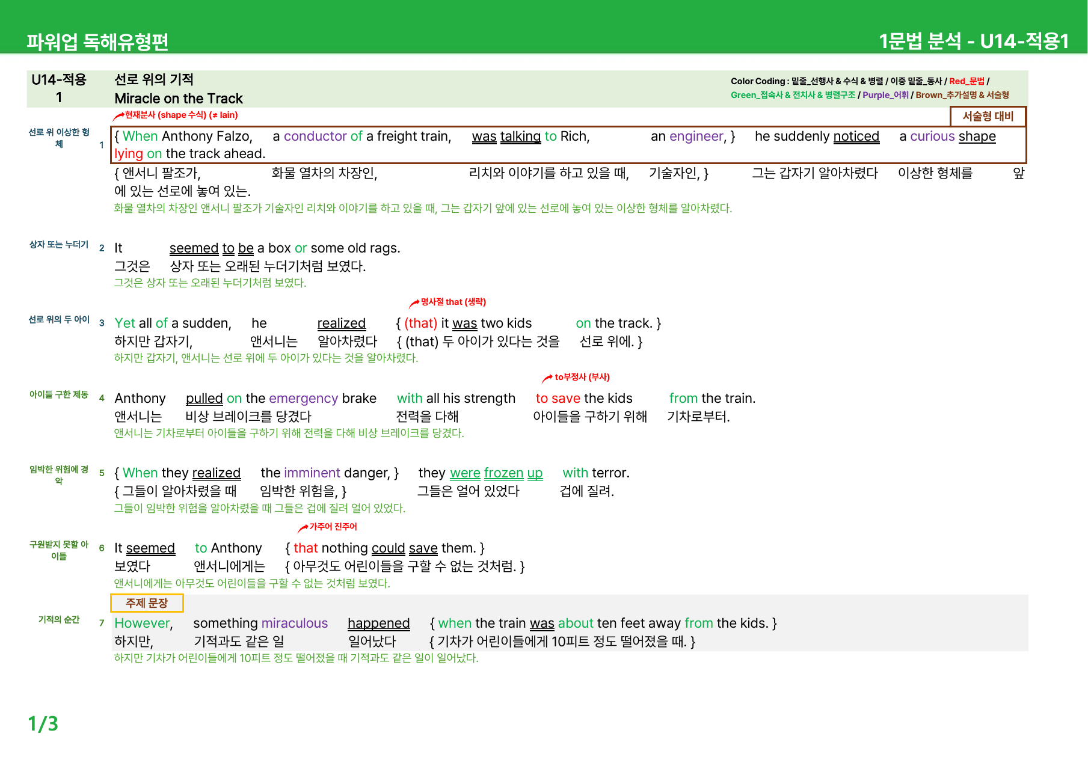Click the side label '임박한 위험에 경악'

tap(59, 475)
